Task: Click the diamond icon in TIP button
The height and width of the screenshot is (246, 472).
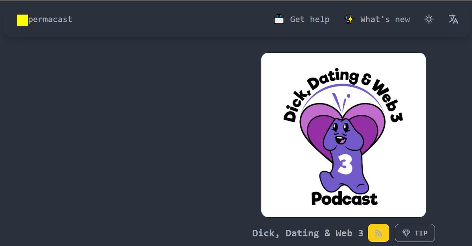Action: 406,233
